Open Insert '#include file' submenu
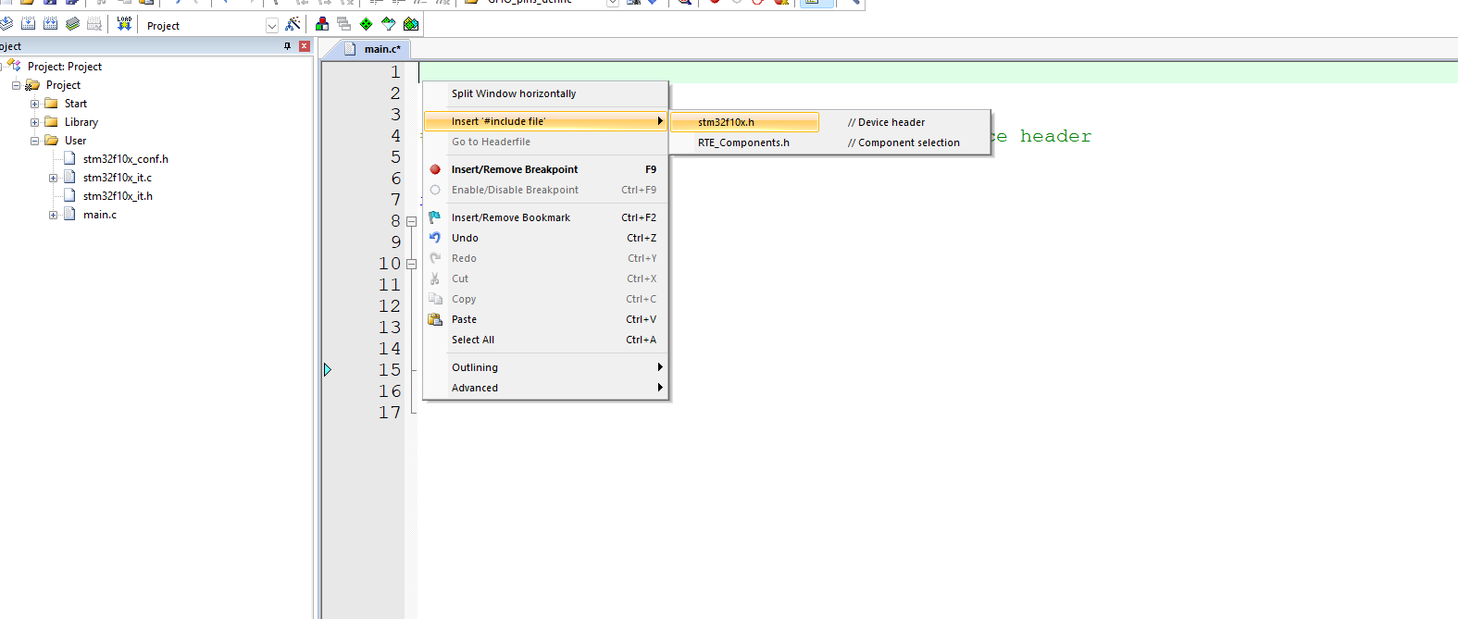1458x619 pixels. pos(545,121)
